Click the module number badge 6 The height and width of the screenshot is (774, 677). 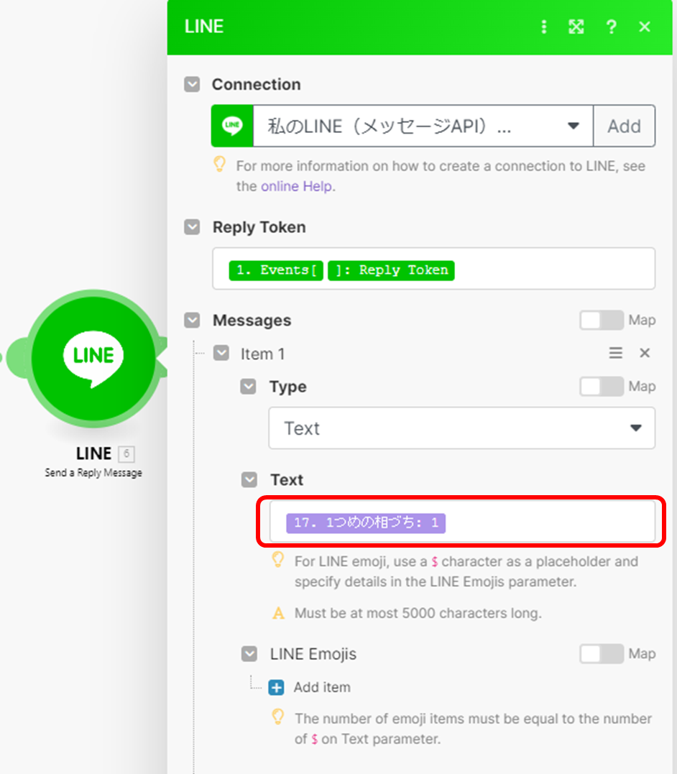click(x=126, y=453)
